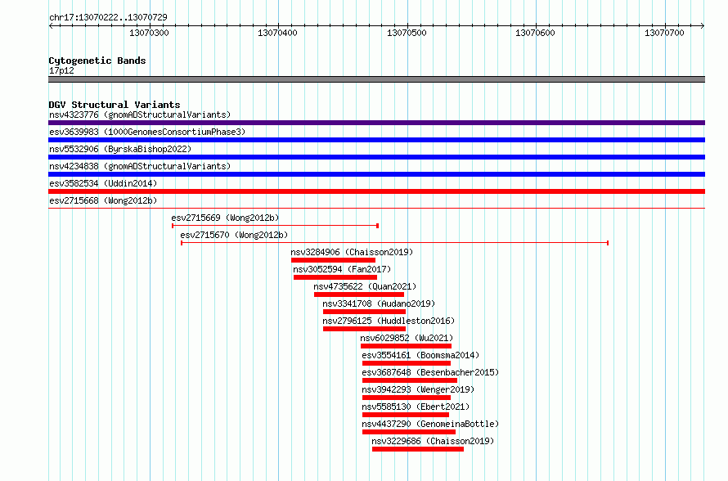Click the nsv4234838 gnomADStructuralVariants label
Image resolution: width=728 pixels, height=481 pixels.
(140, 166)
